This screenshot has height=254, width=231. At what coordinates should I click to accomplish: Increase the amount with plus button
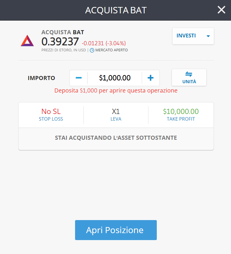[x=150, y=78]
